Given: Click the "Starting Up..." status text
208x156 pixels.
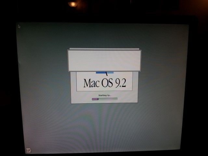Looking at the screenshot, I should [x=105, y=95].
